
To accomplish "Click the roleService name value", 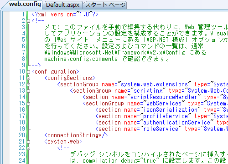I will coord(161,129).
